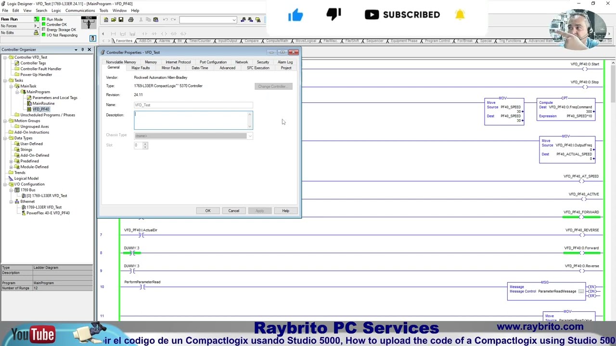Click the Open file toolbar icon
The height and width of the screenshot is (346, 616).
click(113, 20)
